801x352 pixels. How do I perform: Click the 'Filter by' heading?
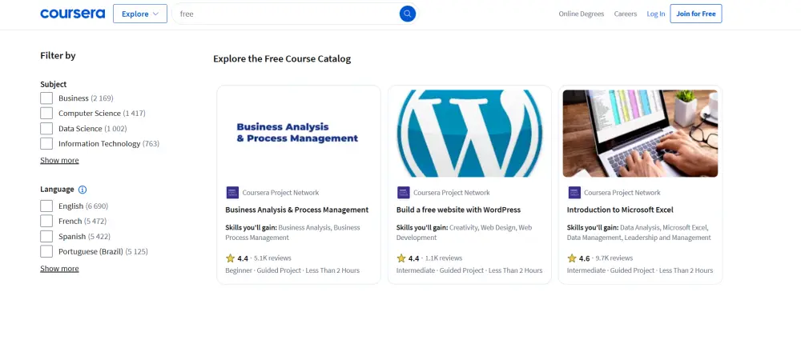click(x=58, y=55)
